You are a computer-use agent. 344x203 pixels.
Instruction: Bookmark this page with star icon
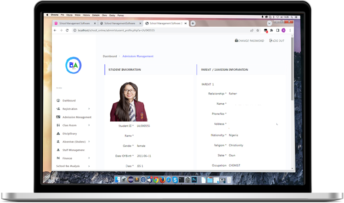click(x=258, y=30)
